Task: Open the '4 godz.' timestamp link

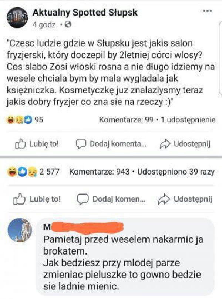Action: [45, 25]
